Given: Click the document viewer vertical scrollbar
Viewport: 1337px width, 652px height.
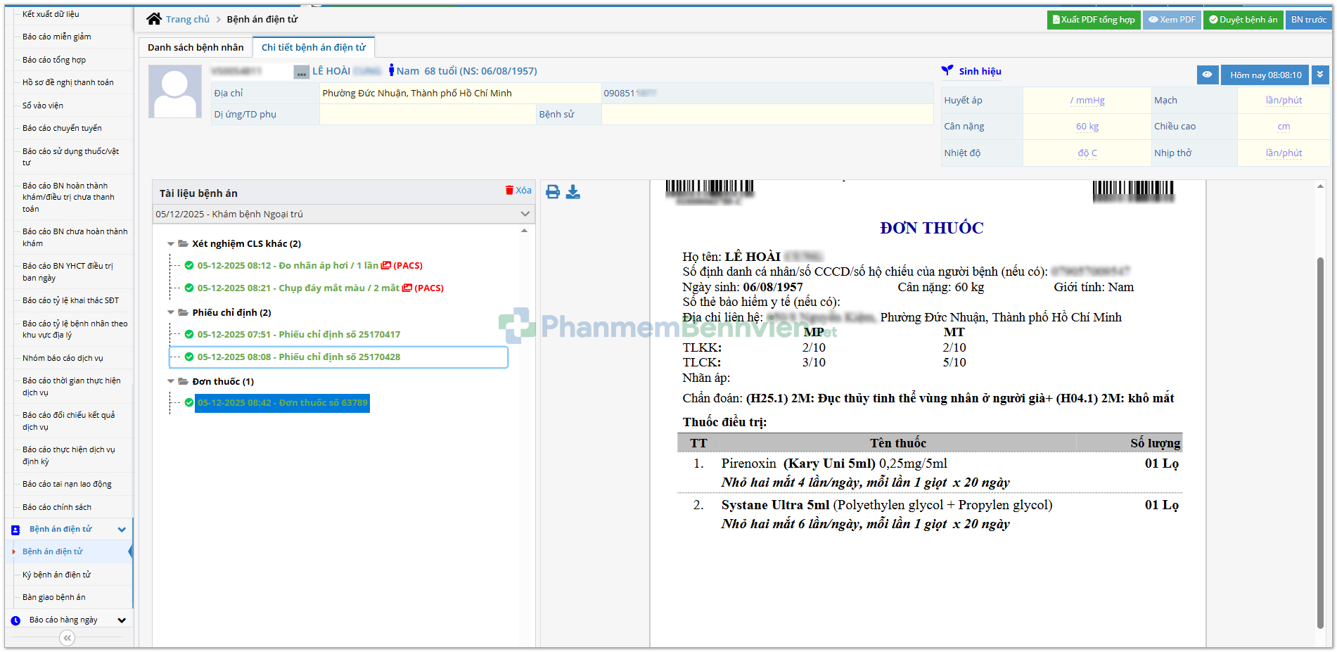Looking at the screenshot, I should coord(1320,443).
